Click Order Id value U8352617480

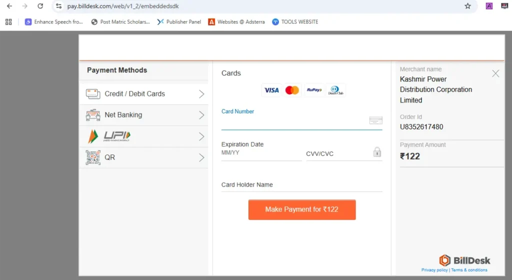(421, 127)
